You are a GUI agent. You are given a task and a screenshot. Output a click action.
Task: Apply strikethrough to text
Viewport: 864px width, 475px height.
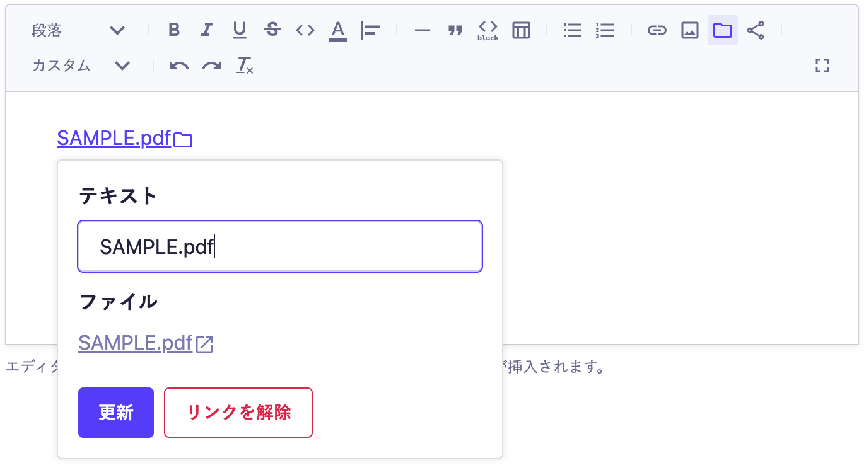[272, 30]
